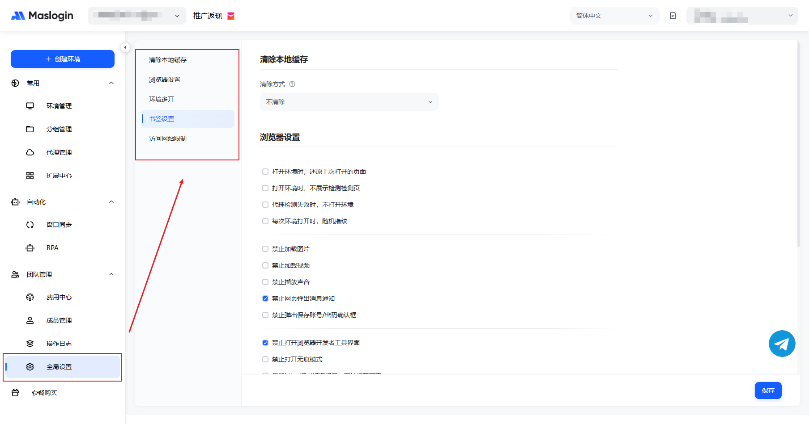Click the RPA robot icon
This screenshot has height=424, width=809.
[x=30, y=248]
